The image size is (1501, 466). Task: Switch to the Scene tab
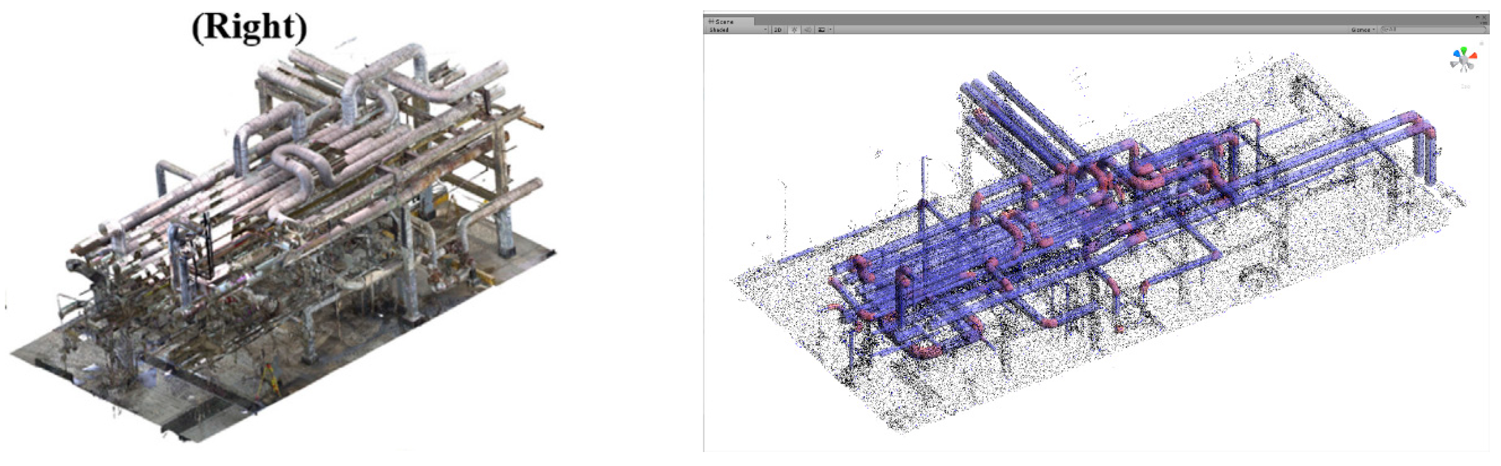click(721, 21)
